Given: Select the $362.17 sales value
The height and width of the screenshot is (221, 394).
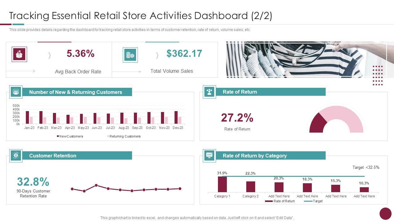Looking at the screenshot, I should pos(184,53).
